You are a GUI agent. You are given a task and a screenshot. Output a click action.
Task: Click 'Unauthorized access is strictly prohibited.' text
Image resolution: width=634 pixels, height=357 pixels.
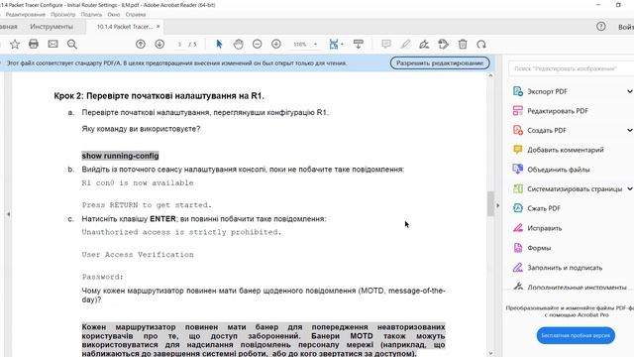coord(181,232)
